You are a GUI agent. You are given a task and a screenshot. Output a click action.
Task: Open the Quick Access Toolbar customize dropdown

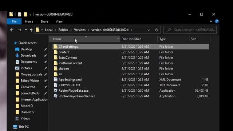(30, 15)
